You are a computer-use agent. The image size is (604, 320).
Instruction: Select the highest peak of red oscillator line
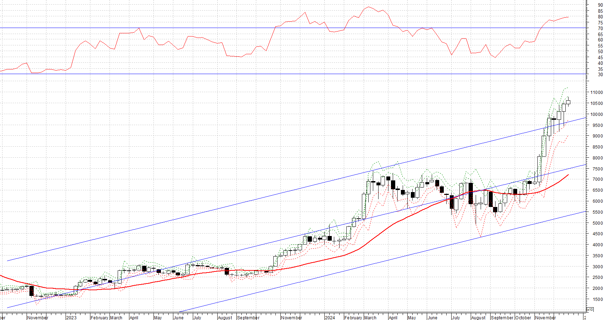[x=369, y=7]
